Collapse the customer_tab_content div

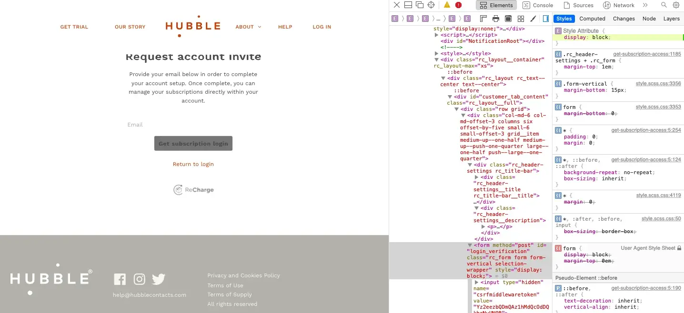point(450,97)
